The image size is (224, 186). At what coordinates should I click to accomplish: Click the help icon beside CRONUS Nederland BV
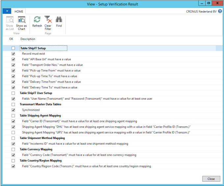pyautogui.click(x=220, y=11)
